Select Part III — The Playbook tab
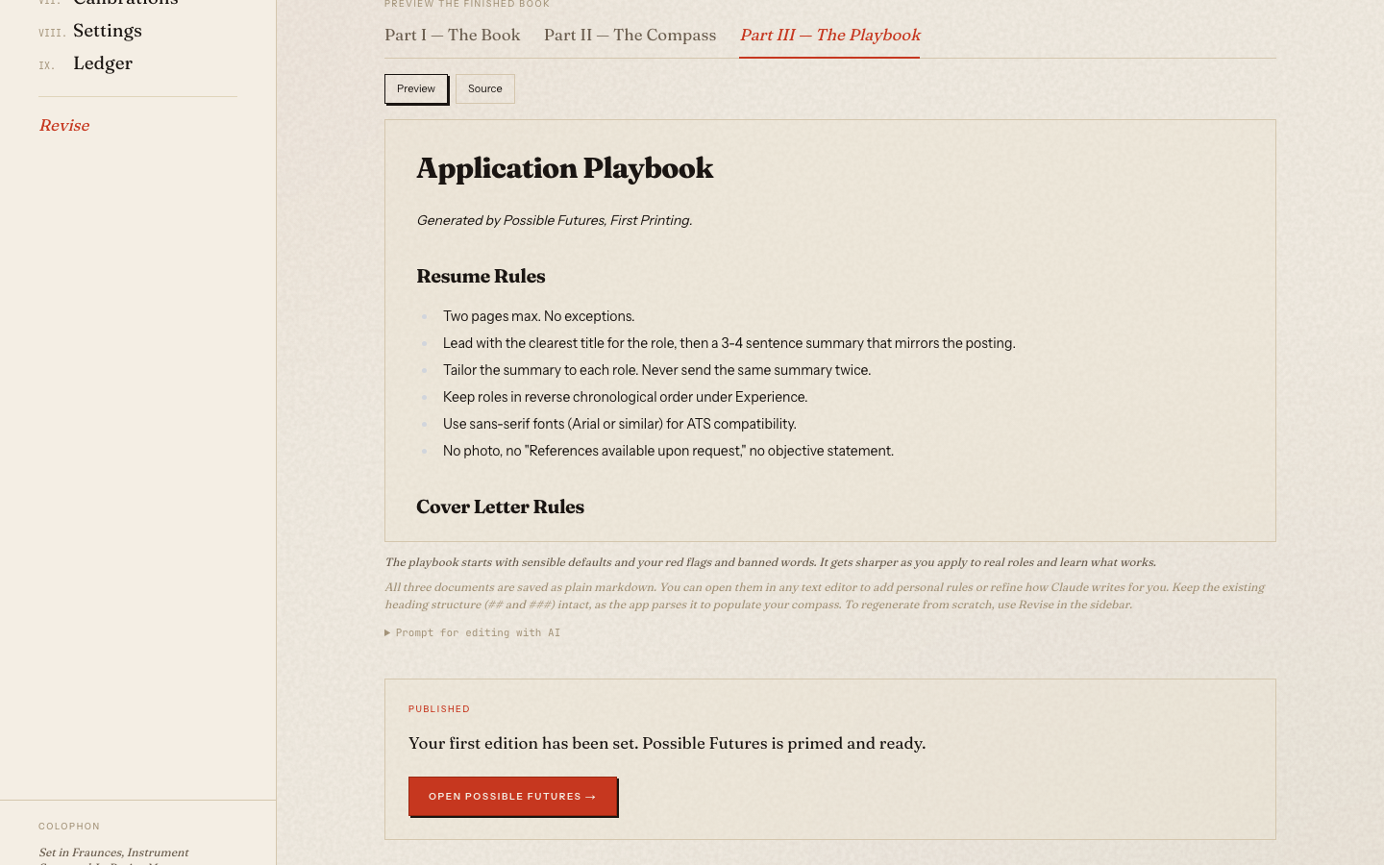 click(829, 36)
